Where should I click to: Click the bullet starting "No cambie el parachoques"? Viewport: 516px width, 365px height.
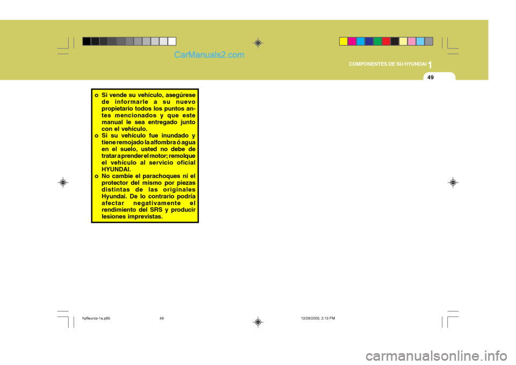coord(145,196)
